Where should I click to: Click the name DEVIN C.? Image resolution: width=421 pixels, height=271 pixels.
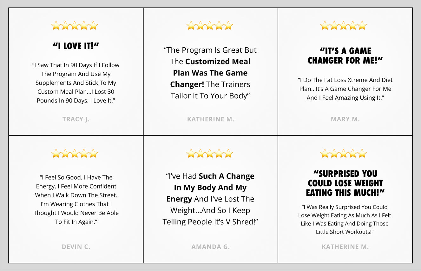click(76, 247)
